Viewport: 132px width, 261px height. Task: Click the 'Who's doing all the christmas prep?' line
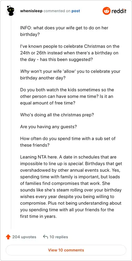pyautogui.click(x=57, y=115)
